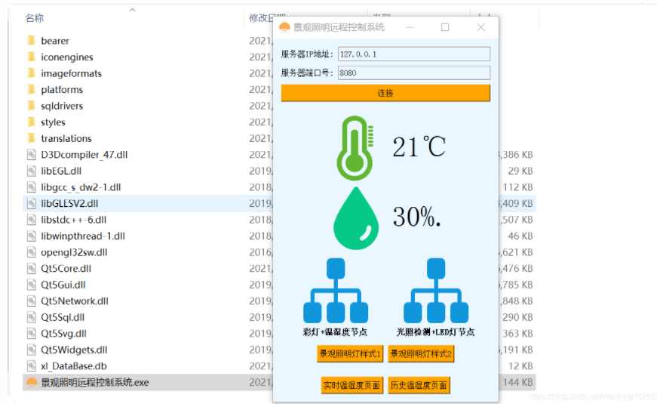The image size is (657, 404).
Task: Select the Qt5Sql.dll file name
Action: pos(63,318)
